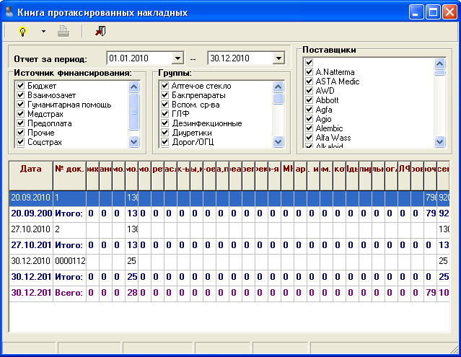461x357 pixels.
Task: Expand the start date 01.01.2010 dropdown
Action: (x=178, y=58)
